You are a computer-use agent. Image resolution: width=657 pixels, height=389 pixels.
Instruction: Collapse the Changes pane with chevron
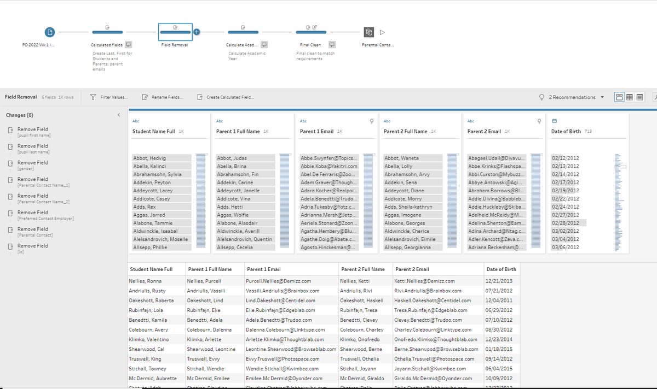pyautogui.click(x=119, y=115)
